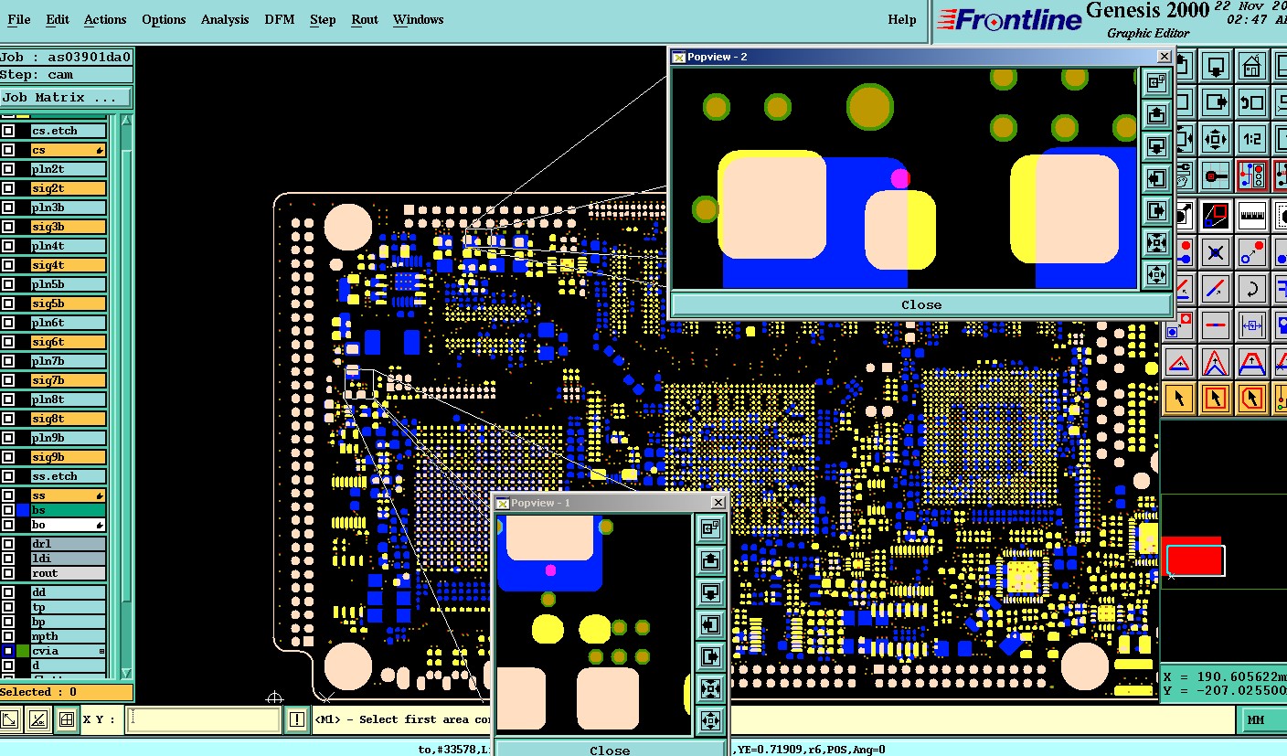Open the Analysis menu
The width and height of the screenshot is (1287, 756).
point(225,19)
